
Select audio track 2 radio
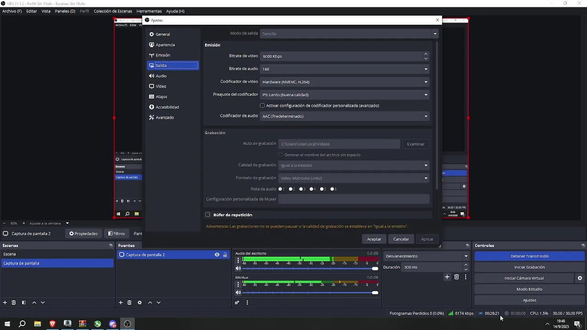click(x=291, y=189)
